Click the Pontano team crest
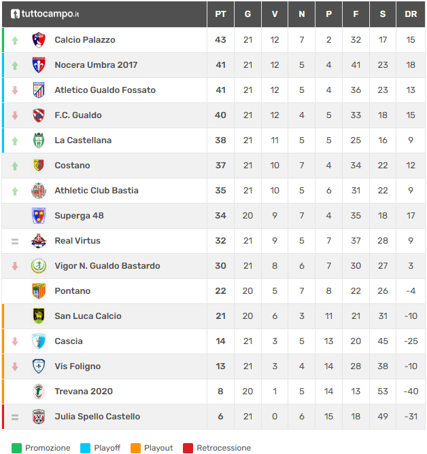 click(x=39, y=291)
